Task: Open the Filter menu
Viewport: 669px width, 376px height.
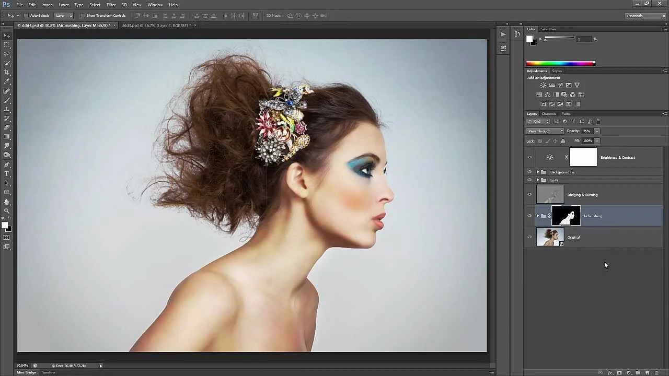Action: click(111, 5)
